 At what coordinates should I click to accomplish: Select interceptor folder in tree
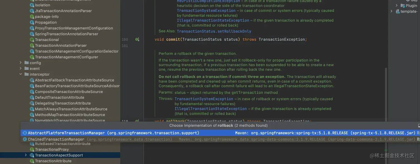40,74
